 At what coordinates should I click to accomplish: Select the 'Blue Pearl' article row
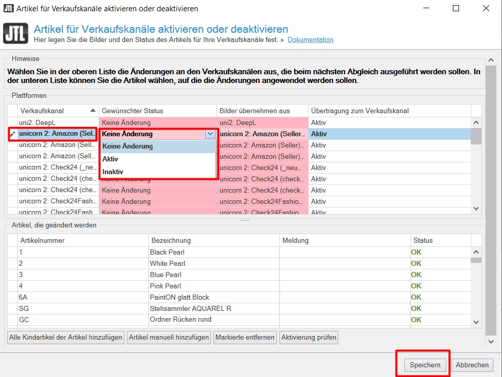[x=239, y=275]
